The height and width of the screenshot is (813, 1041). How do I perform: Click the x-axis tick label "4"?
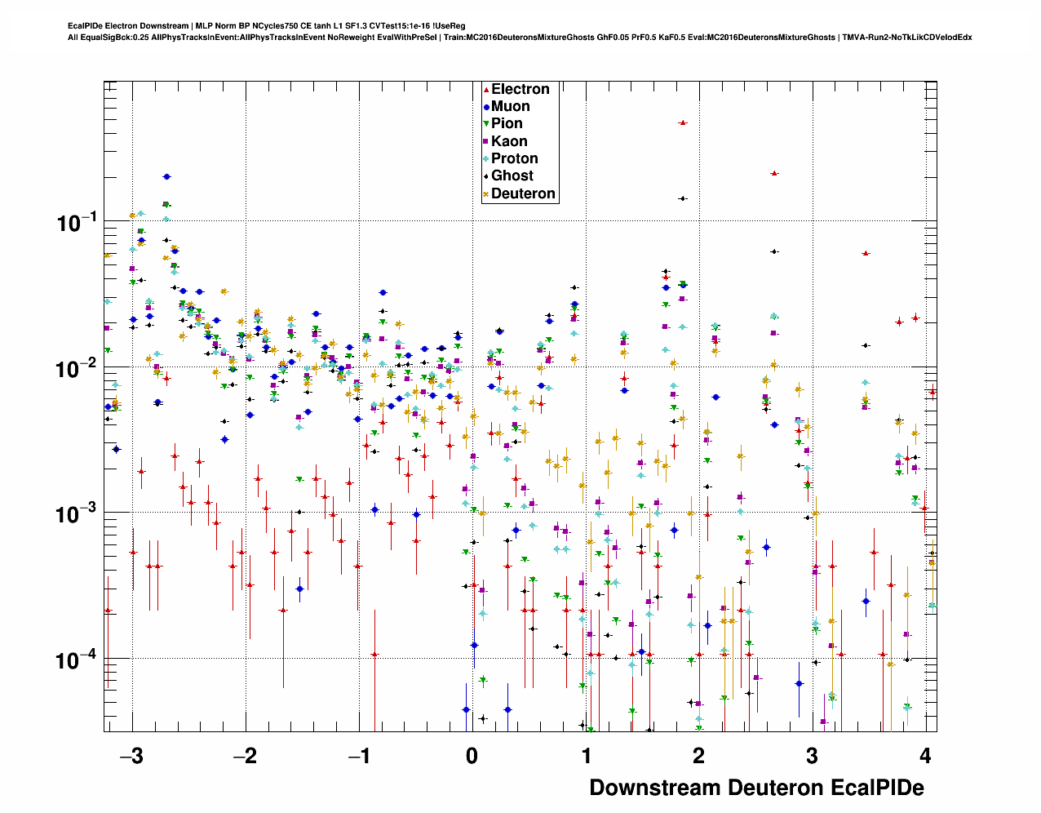tap(925, 756)
